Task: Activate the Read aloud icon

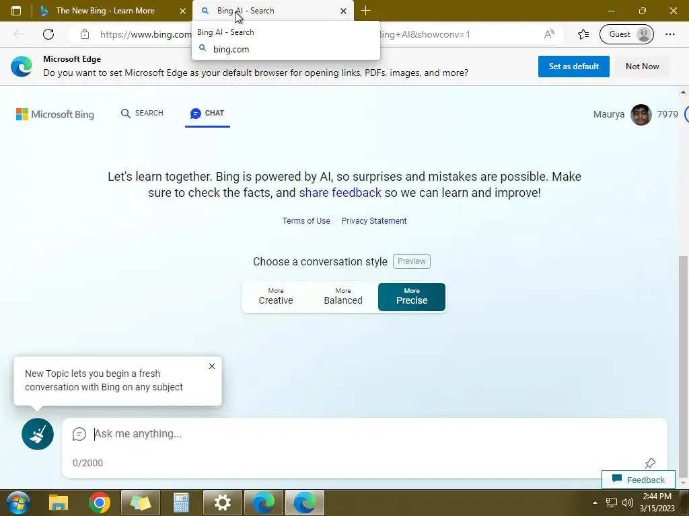Action: point(549,34)
